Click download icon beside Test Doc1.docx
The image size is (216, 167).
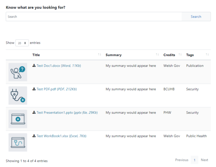pyautogui.click(x=34, y=66)
